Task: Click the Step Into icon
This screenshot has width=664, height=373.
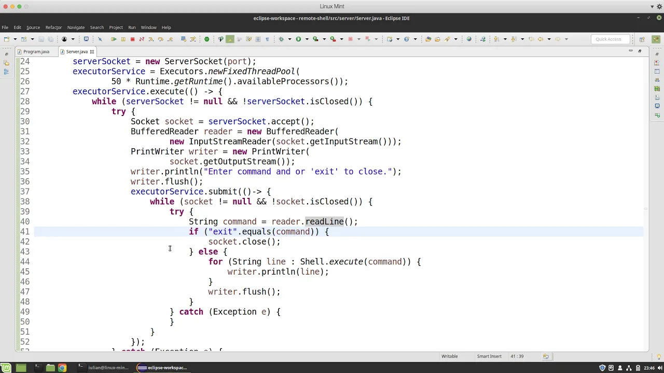Action: pos(151,39)
